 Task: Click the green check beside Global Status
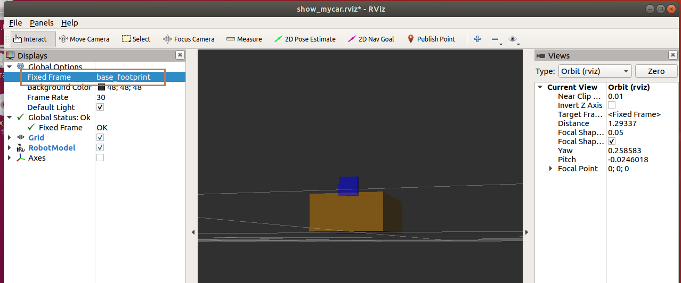(x=21, y=117)
